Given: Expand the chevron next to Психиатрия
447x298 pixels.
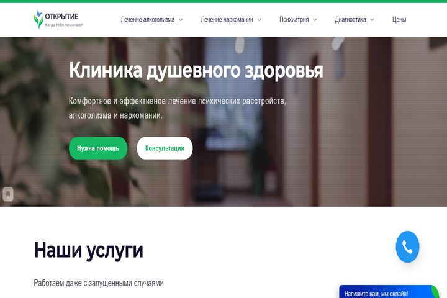Looking at the screenshot, I should (x=315, y=20).
